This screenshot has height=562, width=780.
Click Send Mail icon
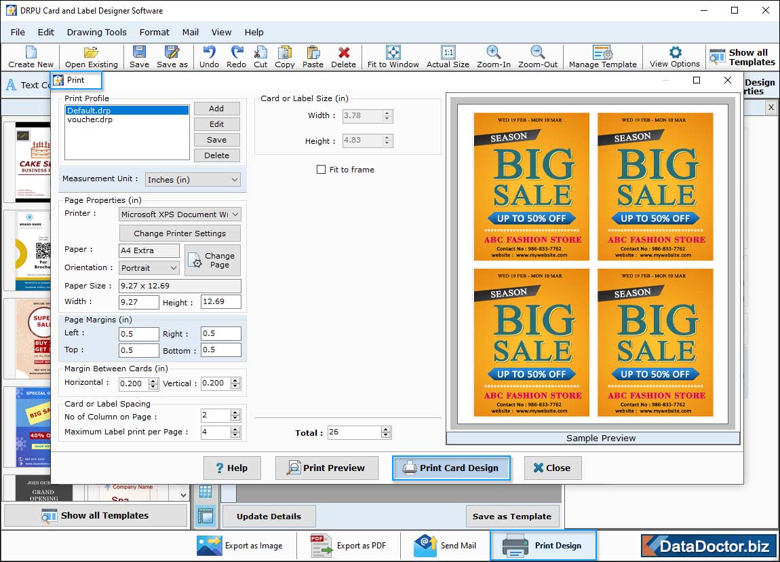click(445, 546)
